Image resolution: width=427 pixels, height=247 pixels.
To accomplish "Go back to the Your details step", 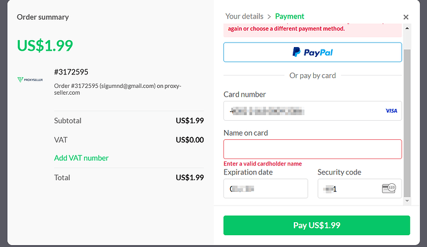I will pos(244,16).
